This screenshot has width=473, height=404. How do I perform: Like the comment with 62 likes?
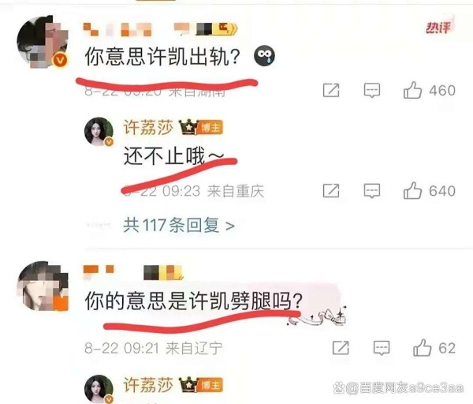pyautogui.click(x=423, y=347)
